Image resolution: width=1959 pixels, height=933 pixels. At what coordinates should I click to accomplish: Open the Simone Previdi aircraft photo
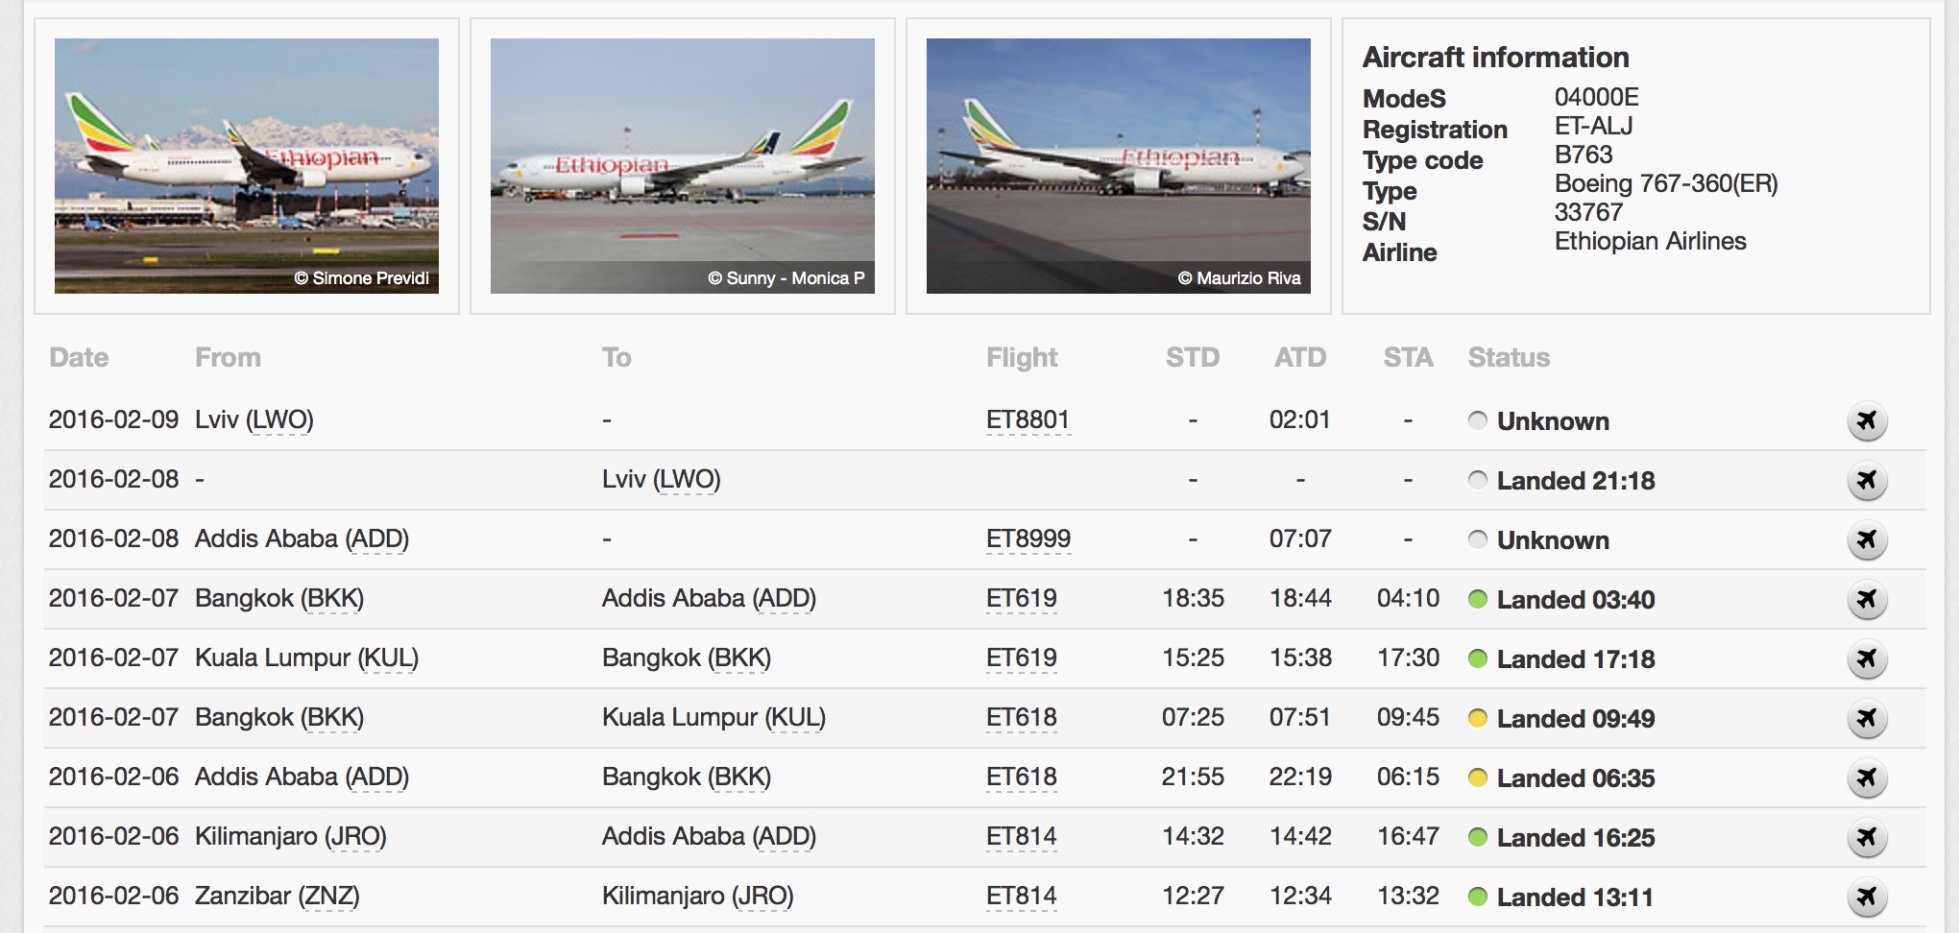point(247,165)
